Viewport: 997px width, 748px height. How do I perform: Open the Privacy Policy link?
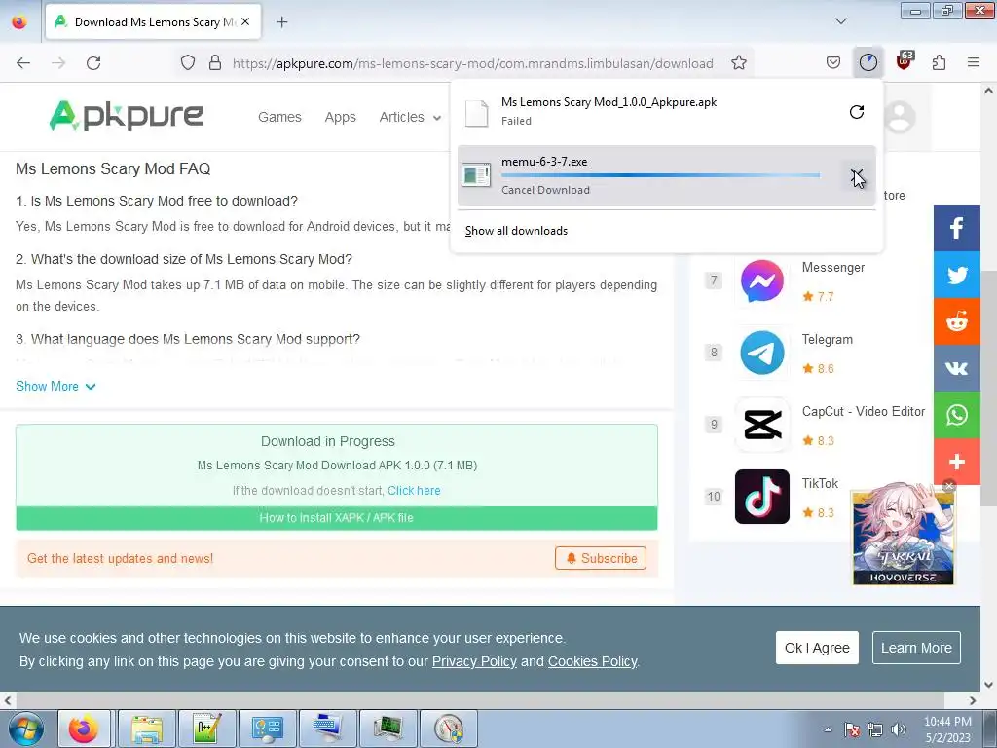474,661
